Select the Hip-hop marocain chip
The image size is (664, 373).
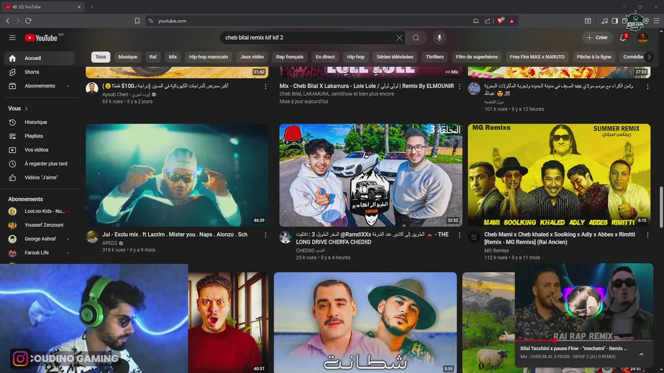[x=209, y=57]
